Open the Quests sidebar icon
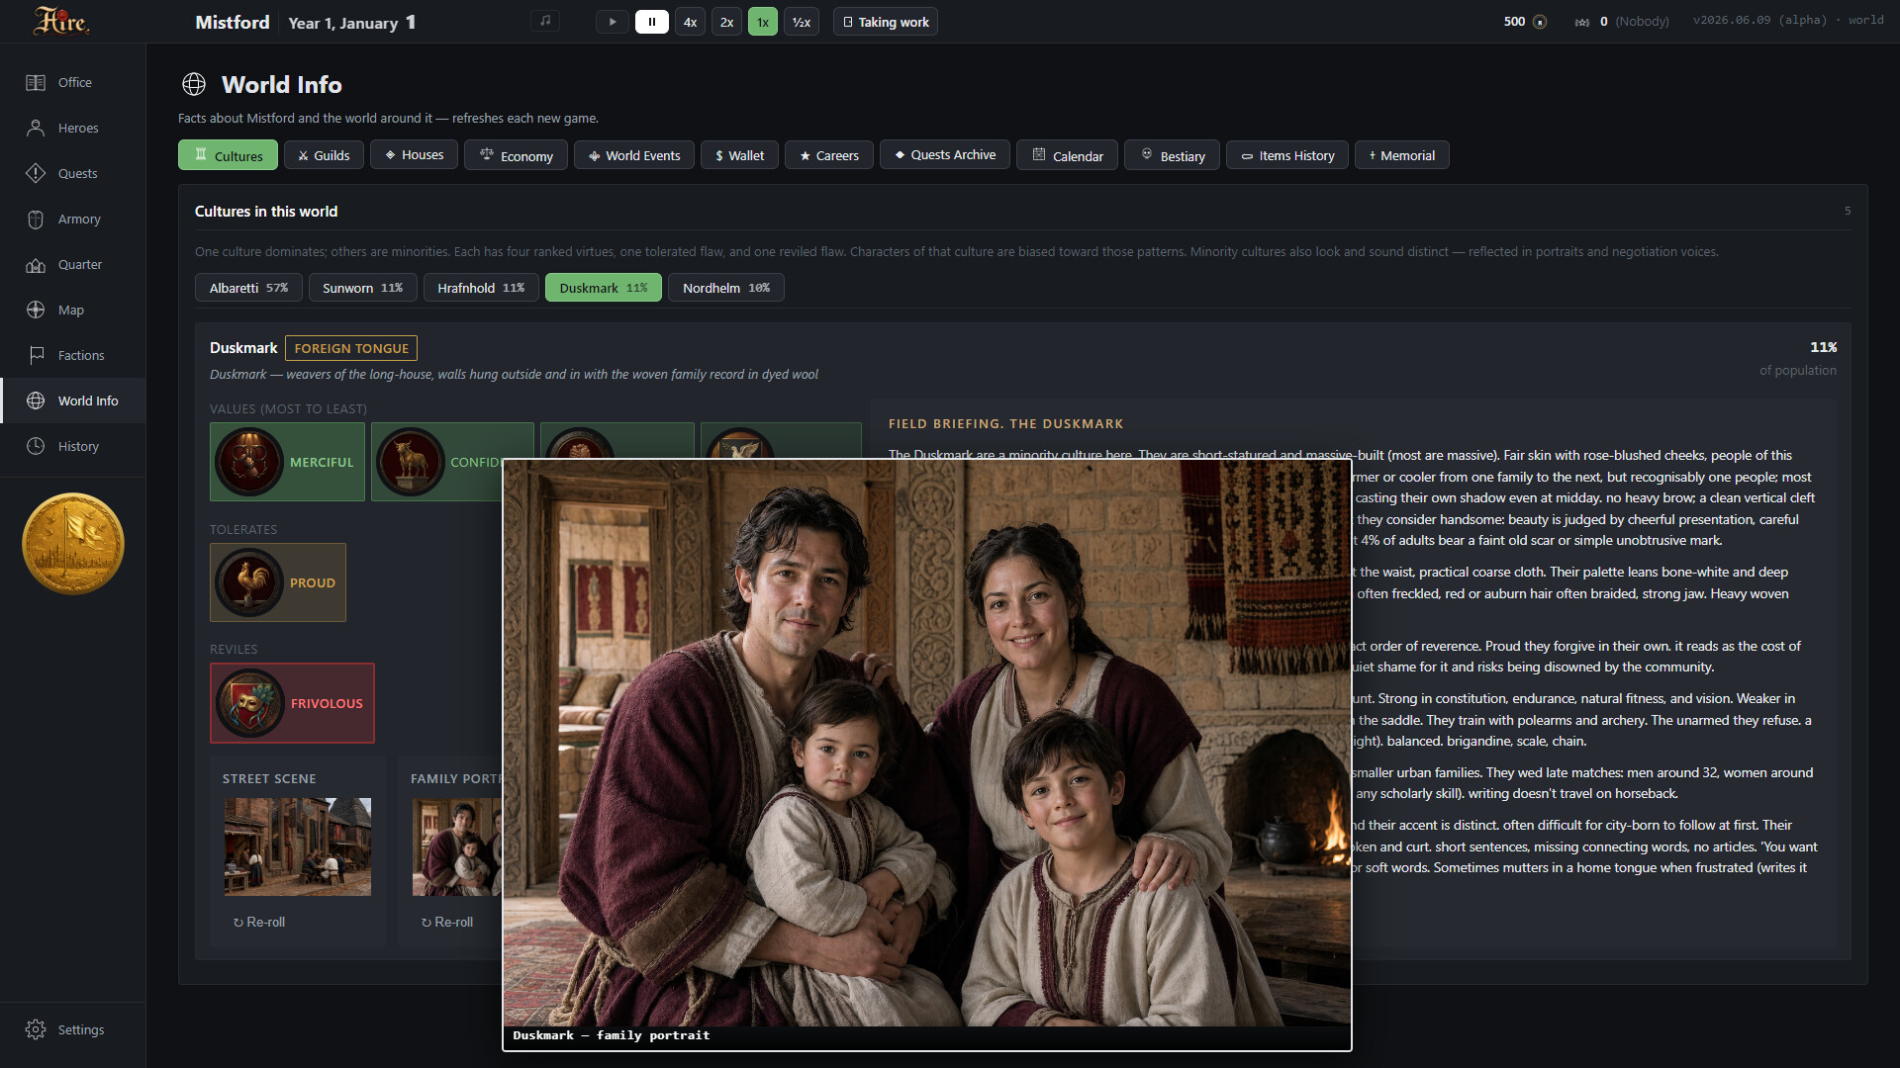 36,174
